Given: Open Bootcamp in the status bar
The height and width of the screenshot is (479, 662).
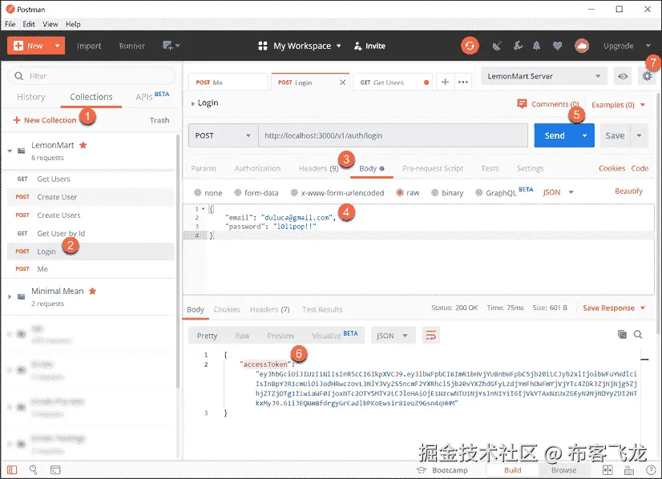Looking at the screenshot, I should pyautogui.click(x=442, y=470).
